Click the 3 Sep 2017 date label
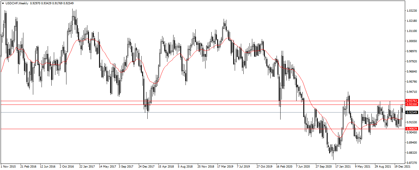This screenshot has width=419, height=170. (x=127, y=166)
